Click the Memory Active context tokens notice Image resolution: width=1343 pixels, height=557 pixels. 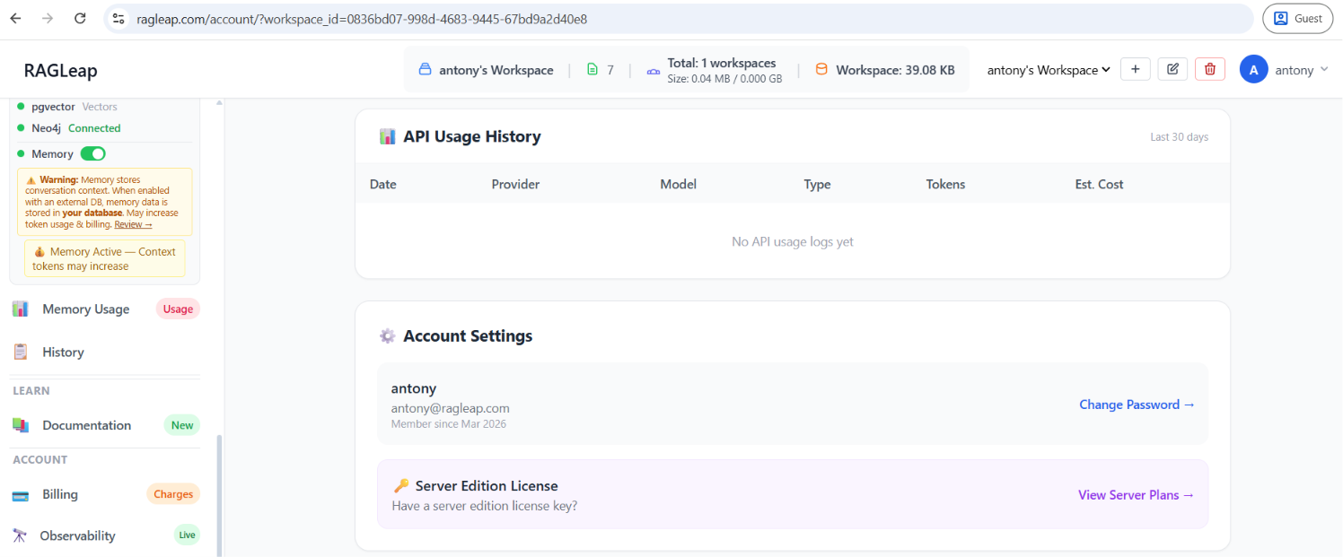click(x=104, y=258)
